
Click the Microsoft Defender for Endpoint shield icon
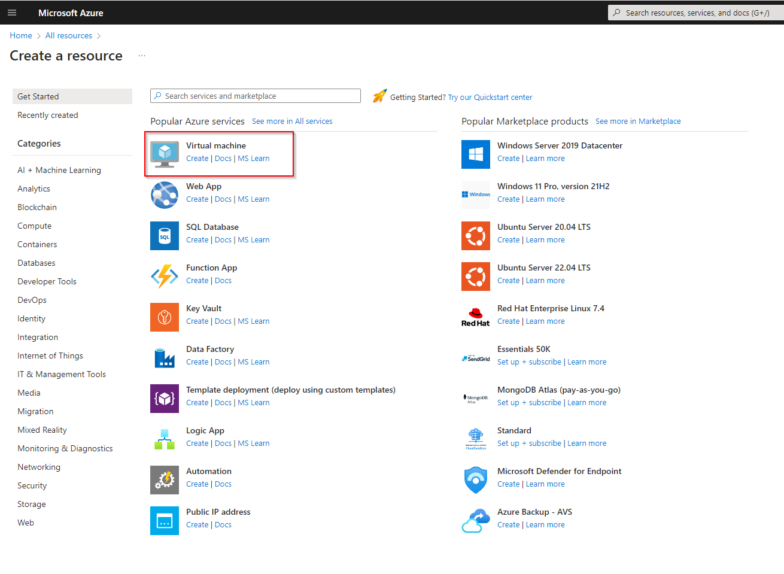(x=475, y=479)
